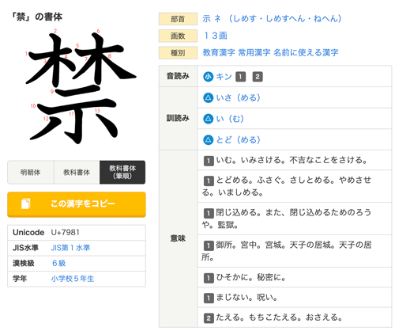Open the JIS第1水準 link
395x331 pixels.
(70, 248)
